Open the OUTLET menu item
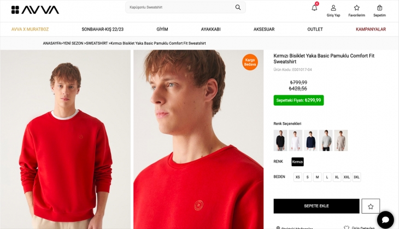The height and width of the screenshot is (229, 399). pyautogui.click(x=315, y=29)
